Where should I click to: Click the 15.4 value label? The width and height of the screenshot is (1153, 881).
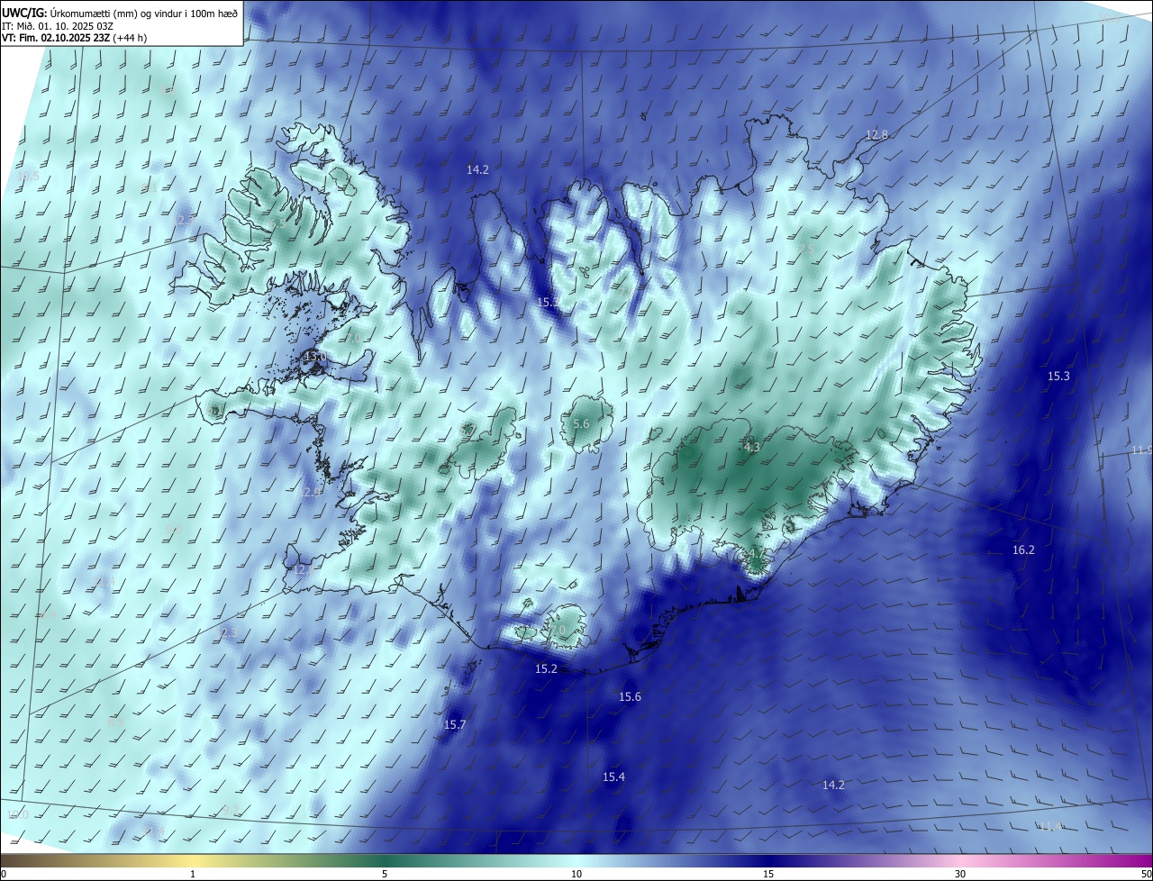click(613, 777)
